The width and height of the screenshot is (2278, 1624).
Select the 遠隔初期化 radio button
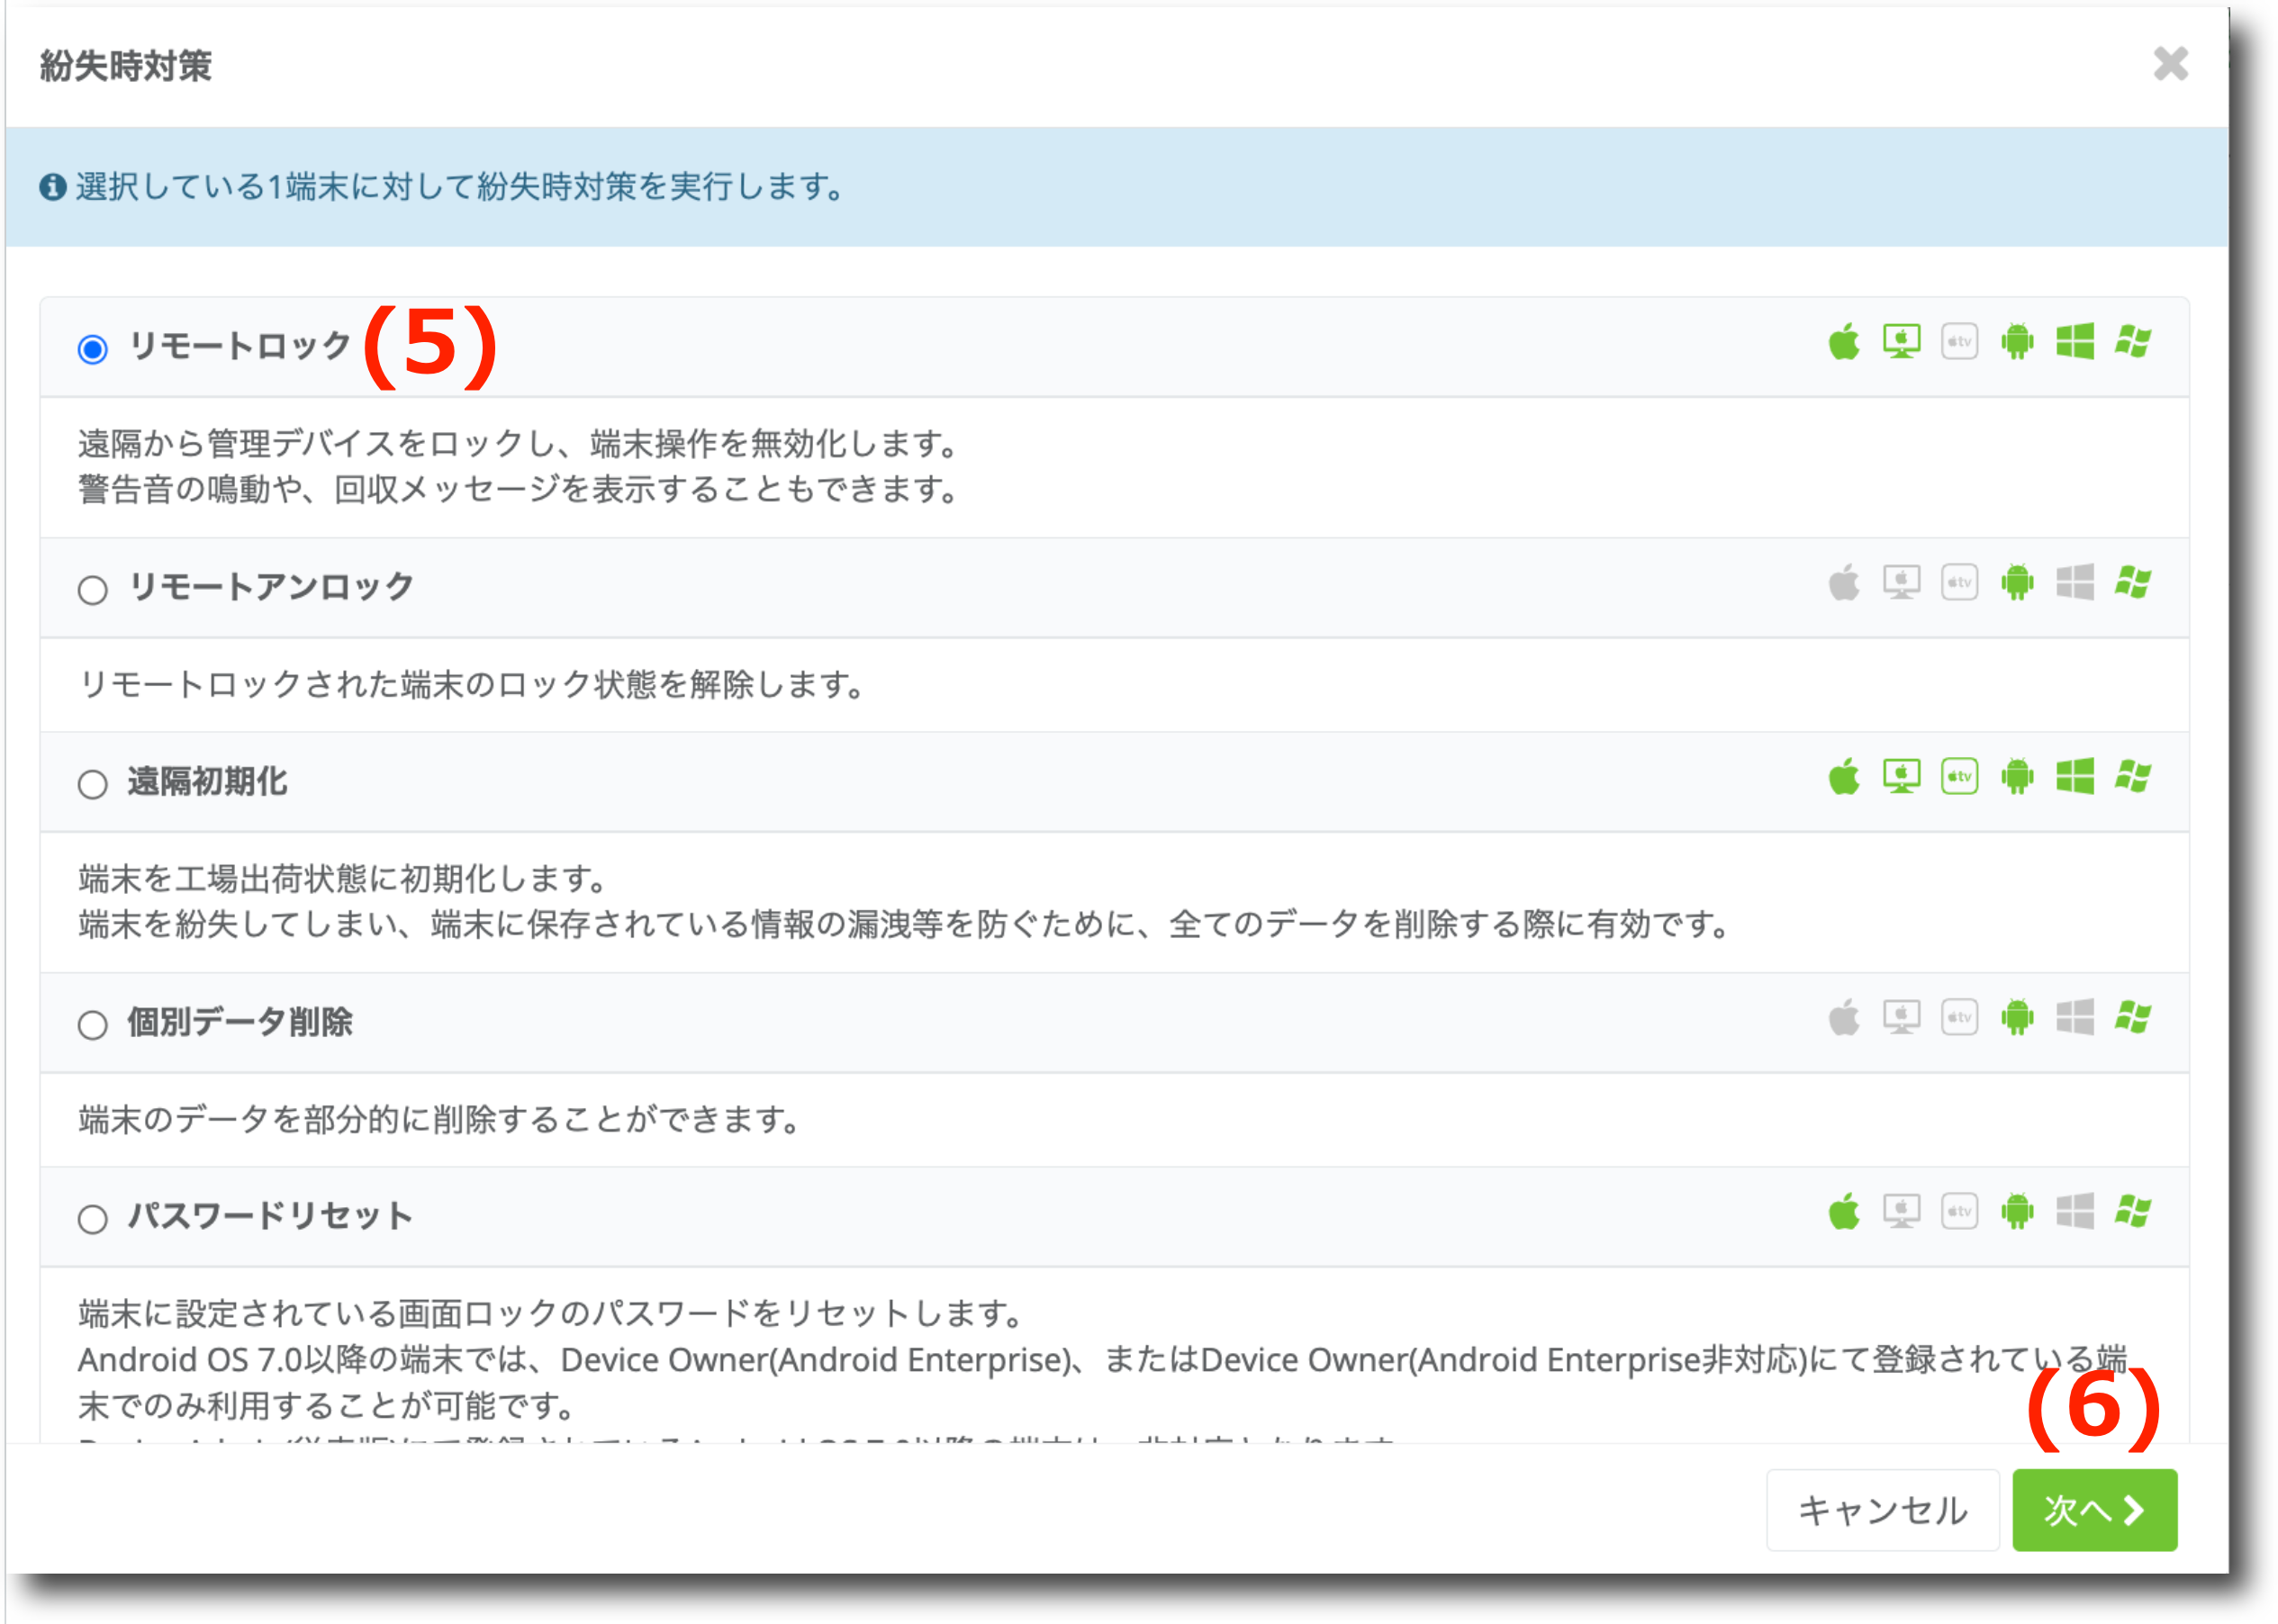point(93,784)
